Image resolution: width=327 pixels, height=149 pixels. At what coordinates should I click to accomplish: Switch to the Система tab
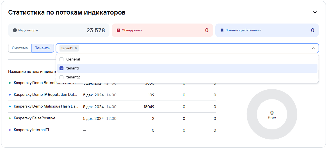click(20, 48)
